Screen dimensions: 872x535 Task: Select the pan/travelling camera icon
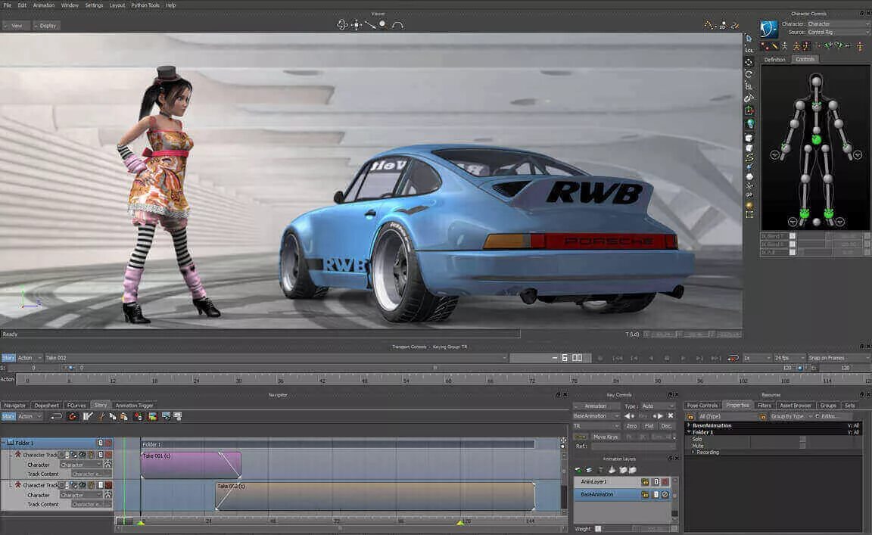357,25
